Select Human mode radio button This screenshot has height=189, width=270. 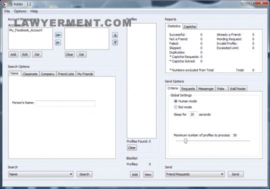pyautogui.click(x=175, y=101)
